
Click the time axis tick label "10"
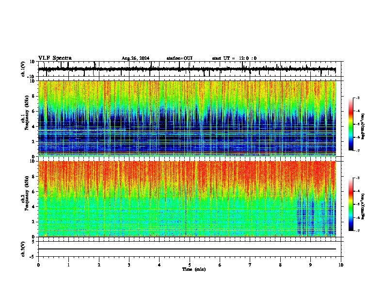[341, 265]
